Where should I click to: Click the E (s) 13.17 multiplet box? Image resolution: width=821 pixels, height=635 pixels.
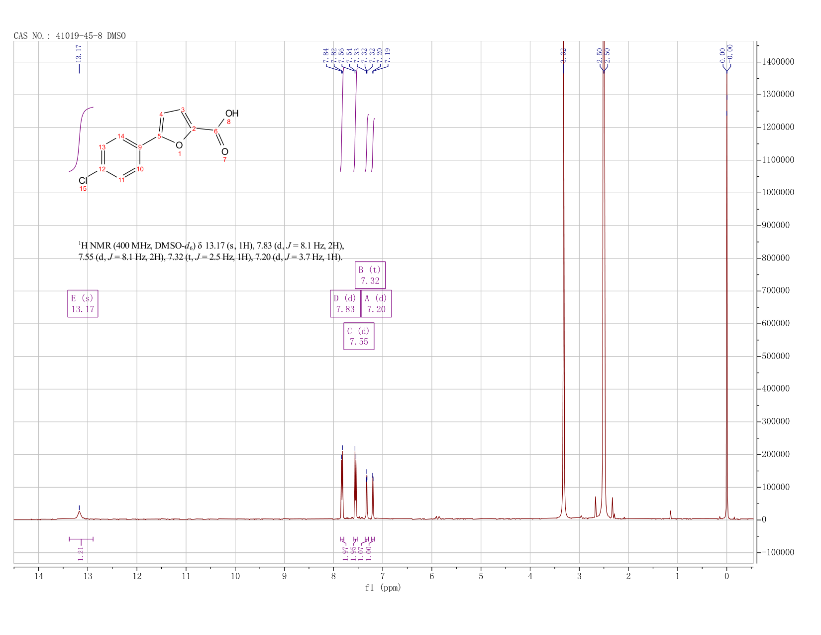tap(83, 303)
